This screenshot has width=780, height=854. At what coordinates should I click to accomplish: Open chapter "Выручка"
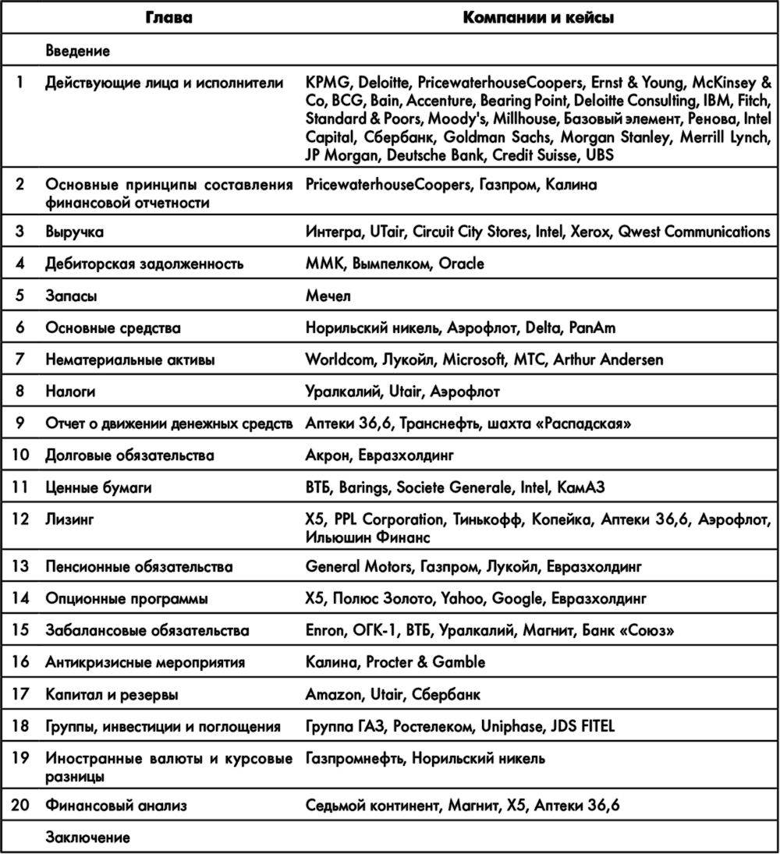pos(75,232)
